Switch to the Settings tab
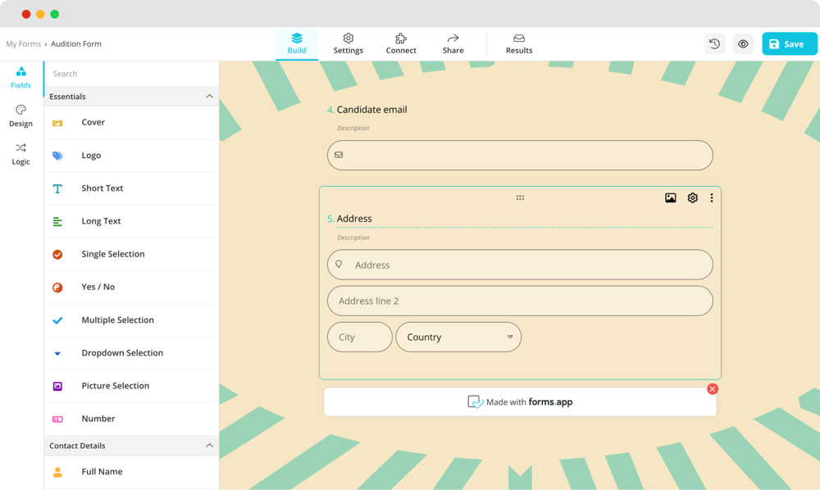The height and width of the screenshot is (490, 820). pos(348,43)
